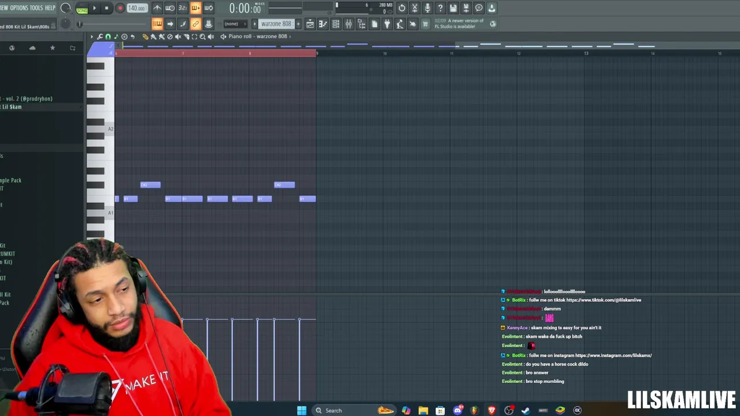The height and width of the screenshot is (416, 740).
Task: Save project with the floppy disk icon
Action: click(x=453, y=8)
